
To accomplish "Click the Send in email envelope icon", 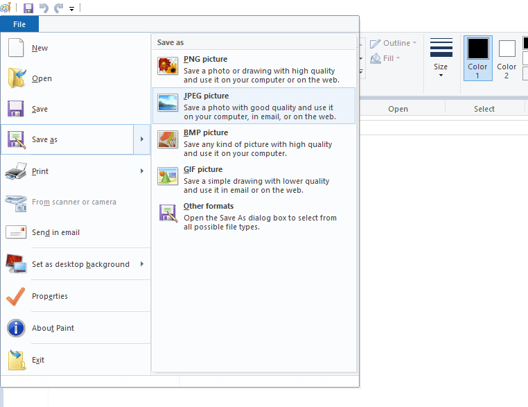I will click(16, 232).
